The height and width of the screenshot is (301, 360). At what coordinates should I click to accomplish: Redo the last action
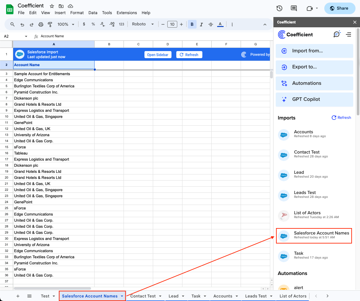[32, 24]
